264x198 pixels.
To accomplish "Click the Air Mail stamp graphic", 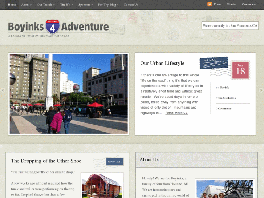I will (x=214, y=63).
